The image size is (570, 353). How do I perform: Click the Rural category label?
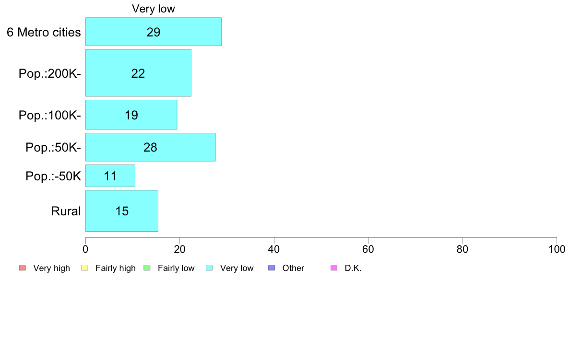click(x=66, y=211)
